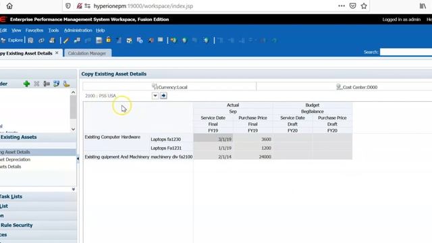Click the down arrow of the folder list scrollbar
The width and height of the screenshot is (432, 243).
(74, 129)
